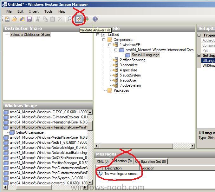Click Select a Distribution Share entry
Viewport: 215px width, 192px height.
click(x=30, y=35)
